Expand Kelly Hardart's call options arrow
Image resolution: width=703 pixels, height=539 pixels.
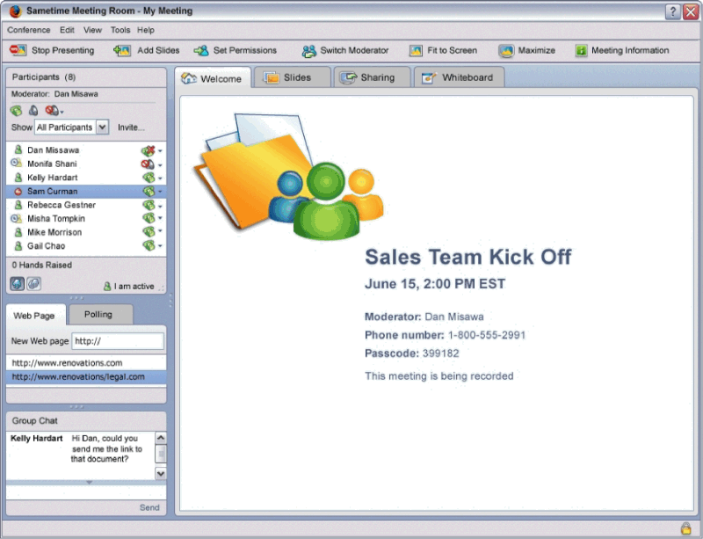(x=160, y=178)
